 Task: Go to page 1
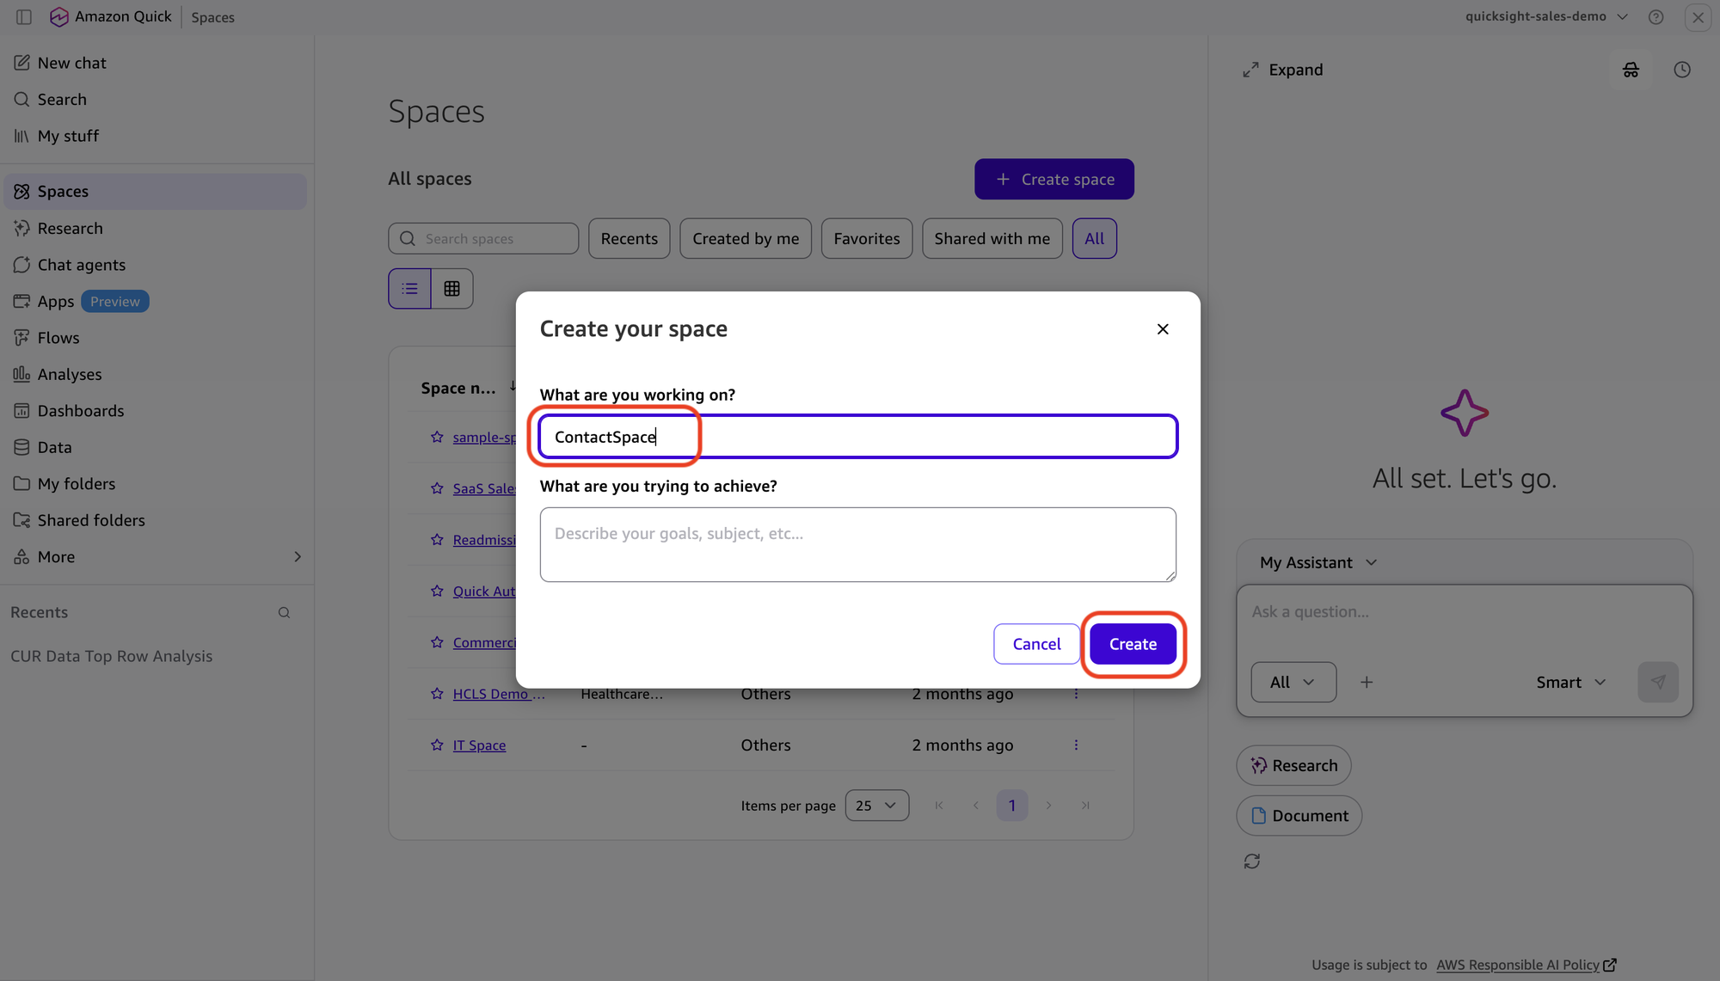tap(1012, 806)
